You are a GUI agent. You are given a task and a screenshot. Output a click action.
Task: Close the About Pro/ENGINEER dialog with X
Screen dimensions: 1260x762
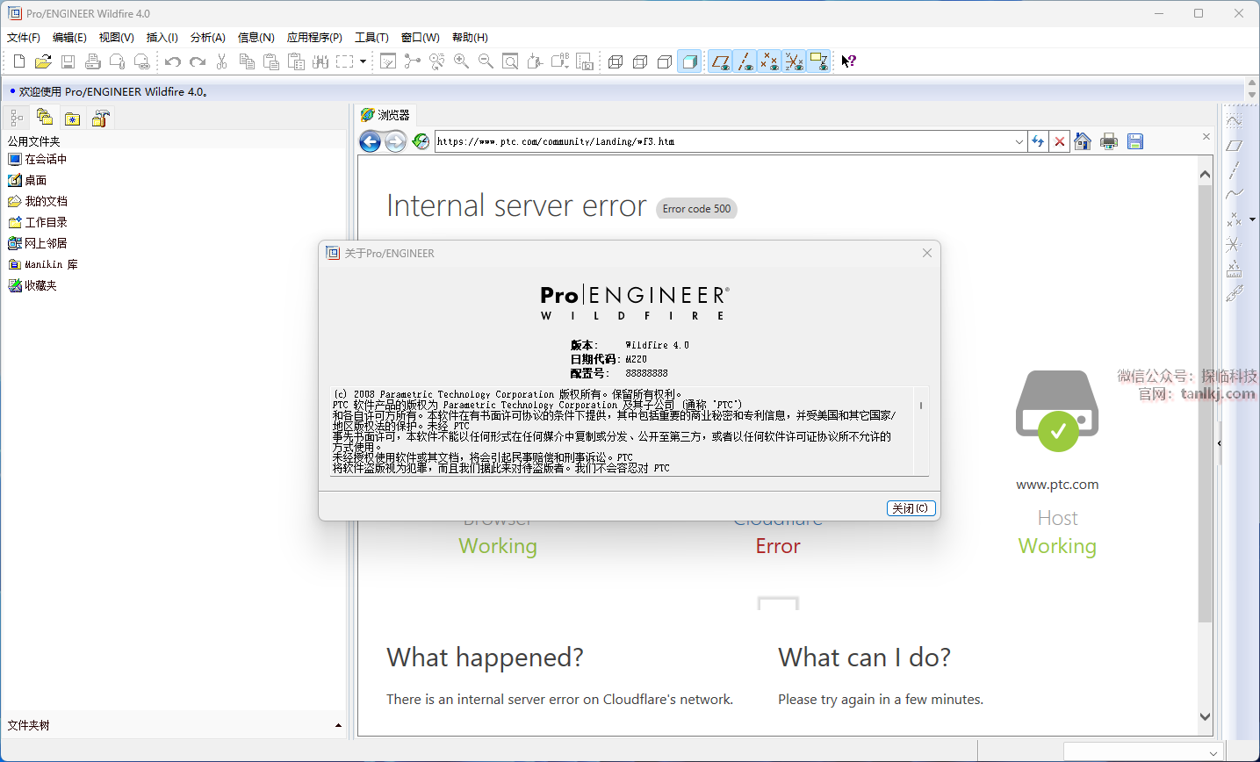[926, 253]
